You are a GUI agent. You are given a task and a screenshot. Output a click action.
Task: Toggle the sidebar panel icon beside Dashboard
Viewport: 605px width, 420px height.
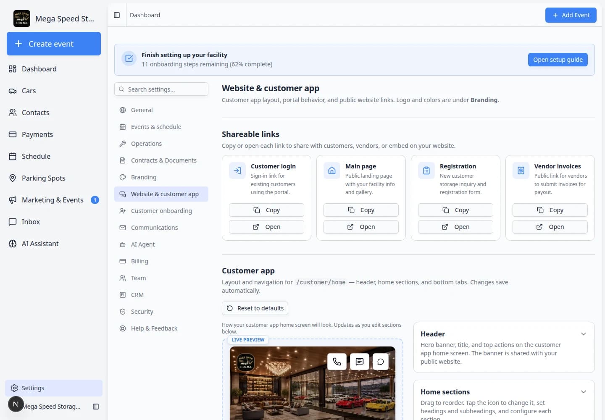[117, 15]
